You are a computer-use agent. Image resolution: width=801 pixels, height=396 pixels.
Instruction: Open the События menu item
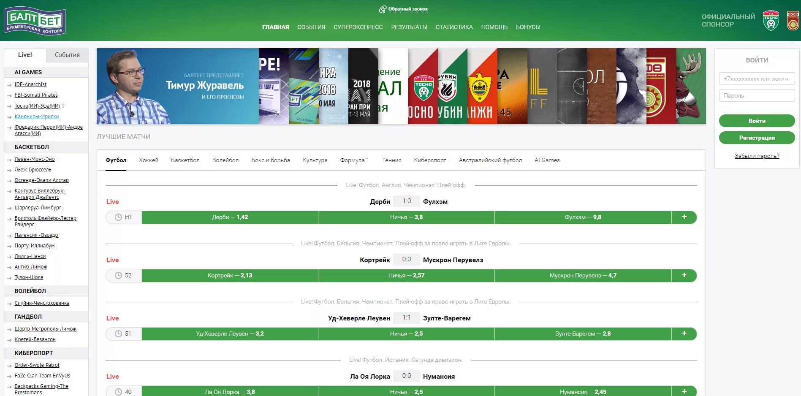(x=311, y=27)
